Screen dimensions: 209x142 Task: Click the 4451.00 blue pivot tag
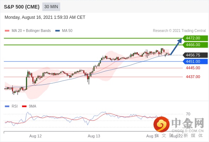[x=195, y=61]
